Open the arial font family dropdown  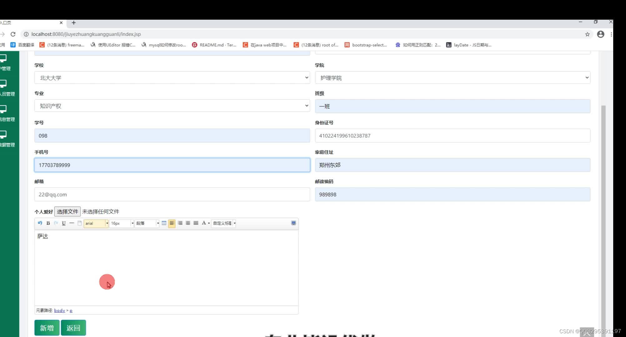pos(96,223)
